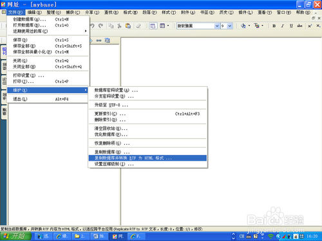The height and width of the screenshot is (241, 322).
Task: Click the taskbar clock showing 14:20
Action: click(x=312, y=237)
